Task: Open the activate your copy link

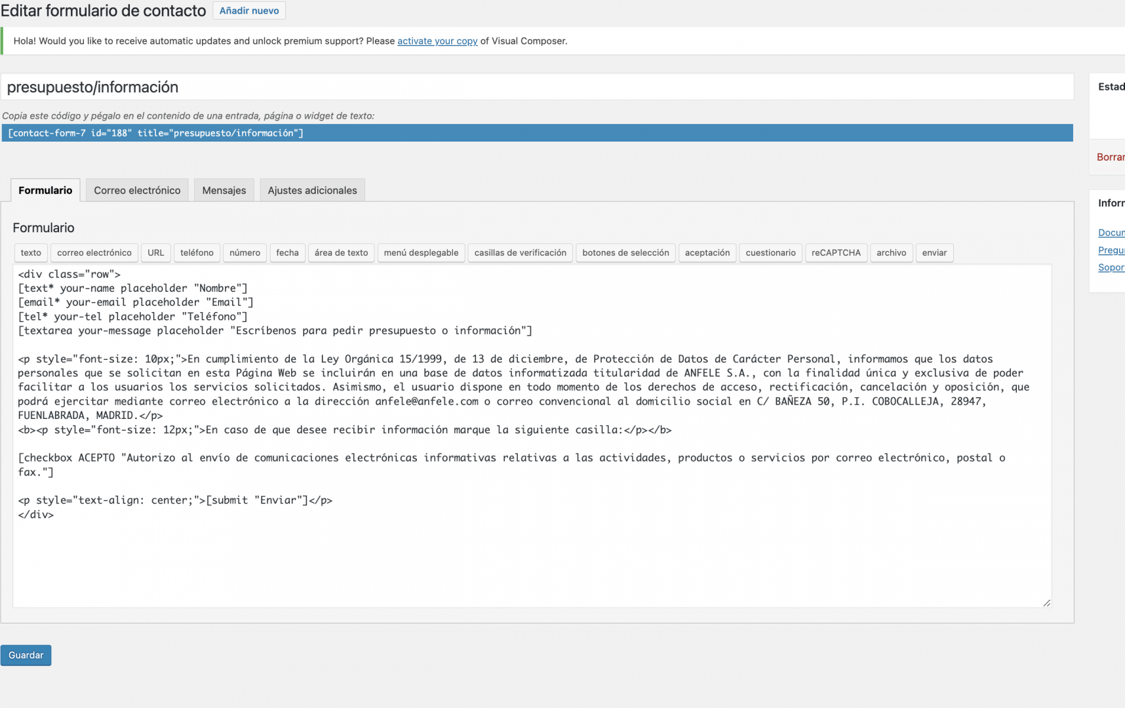Action: click(x=437, y=41)
